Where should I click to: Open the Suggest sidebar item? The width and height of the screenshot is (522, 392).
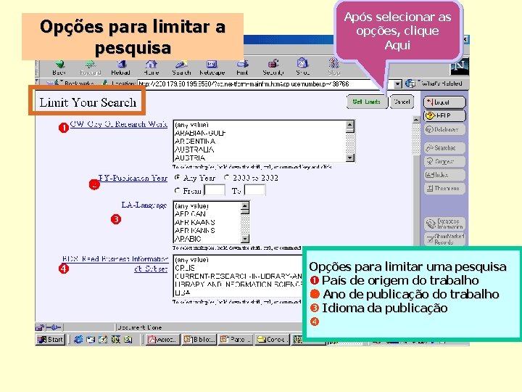click(444, 161)
